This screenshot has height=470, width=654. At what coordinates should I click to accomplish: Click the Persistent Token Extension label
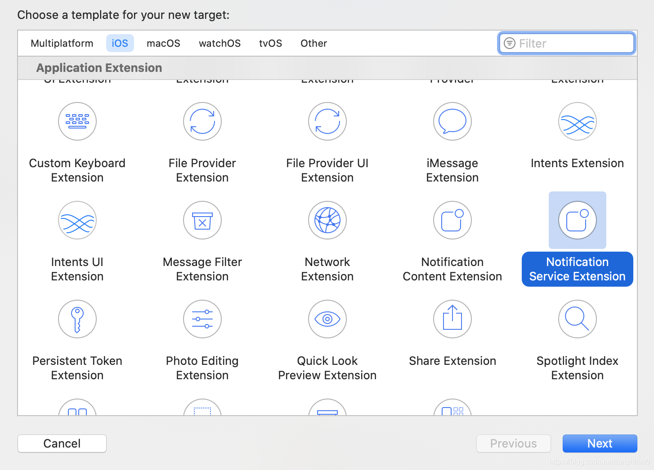[77, 368]
